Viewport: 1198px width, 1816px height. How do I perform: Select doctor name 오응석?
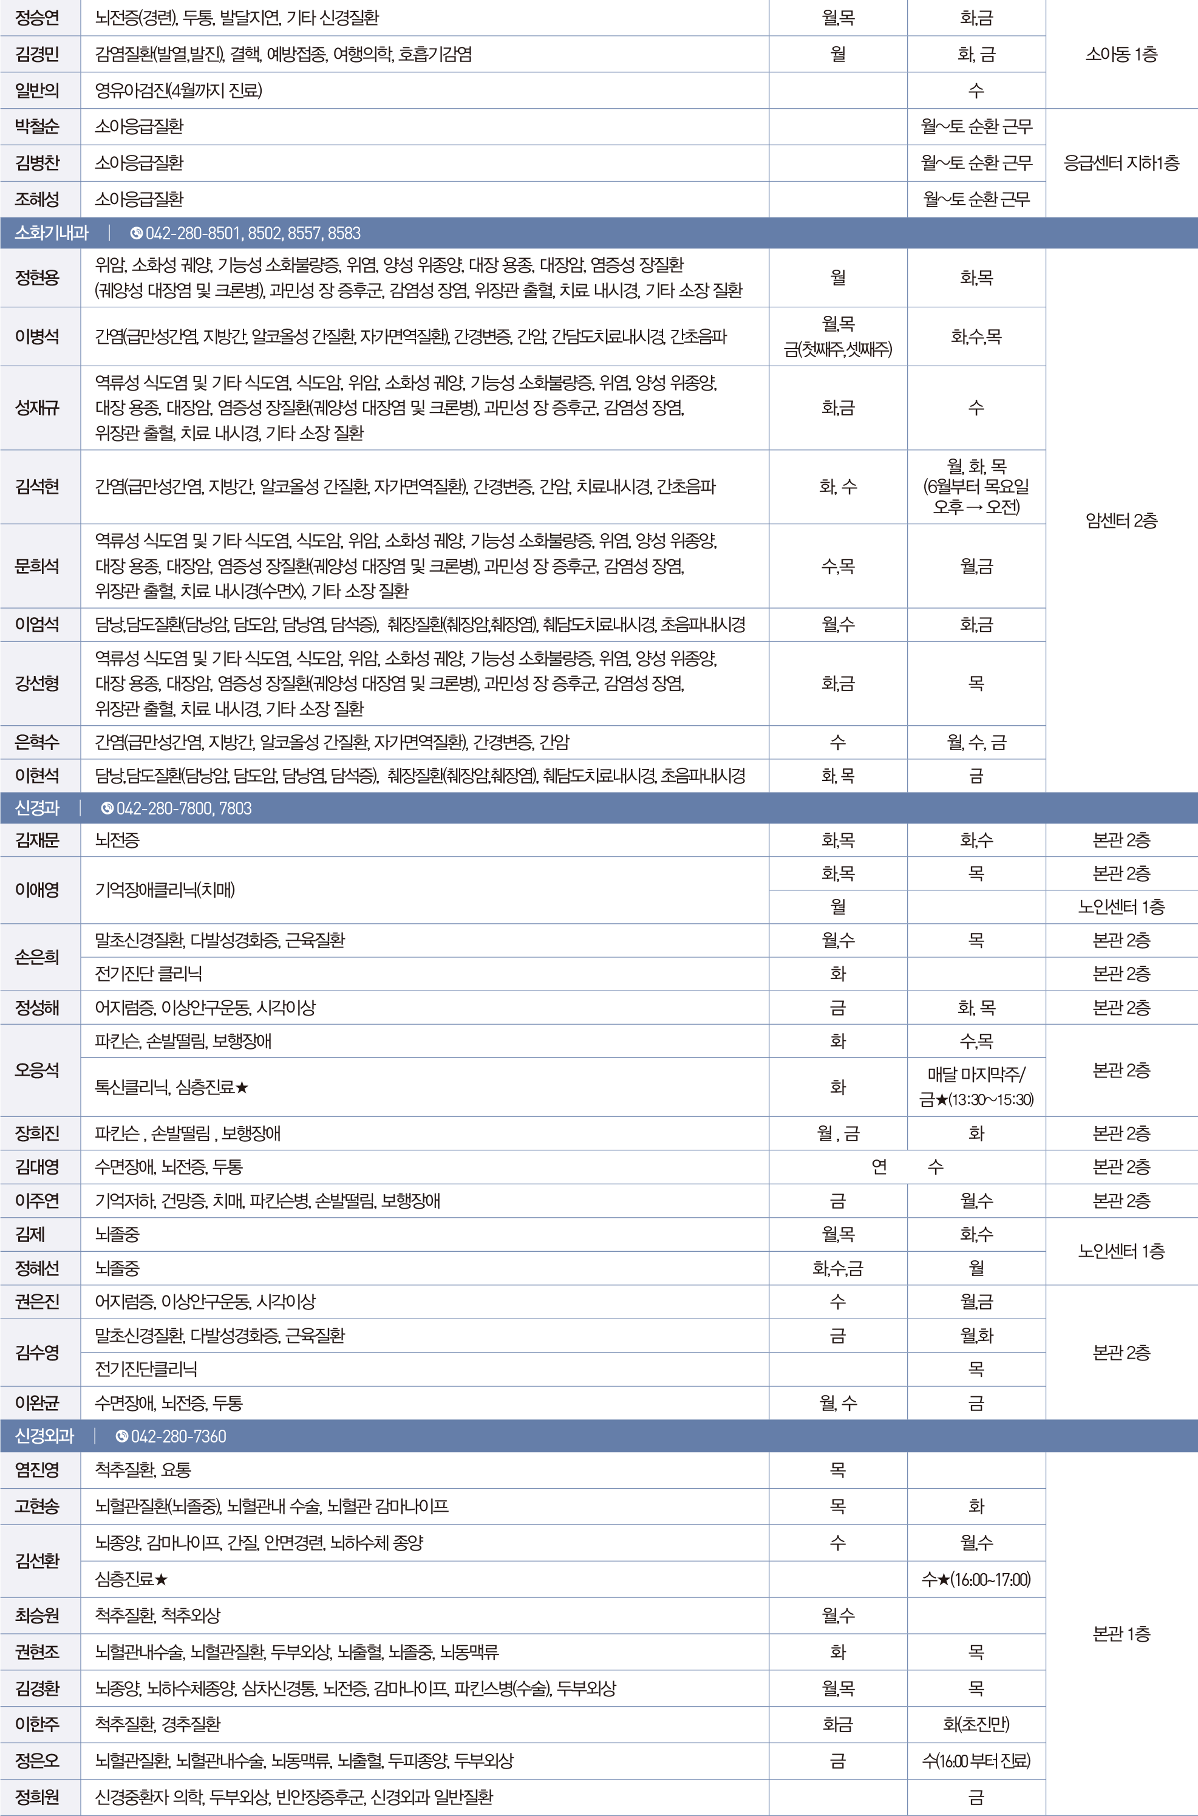pyautogui.click(x=38, y=1070)
